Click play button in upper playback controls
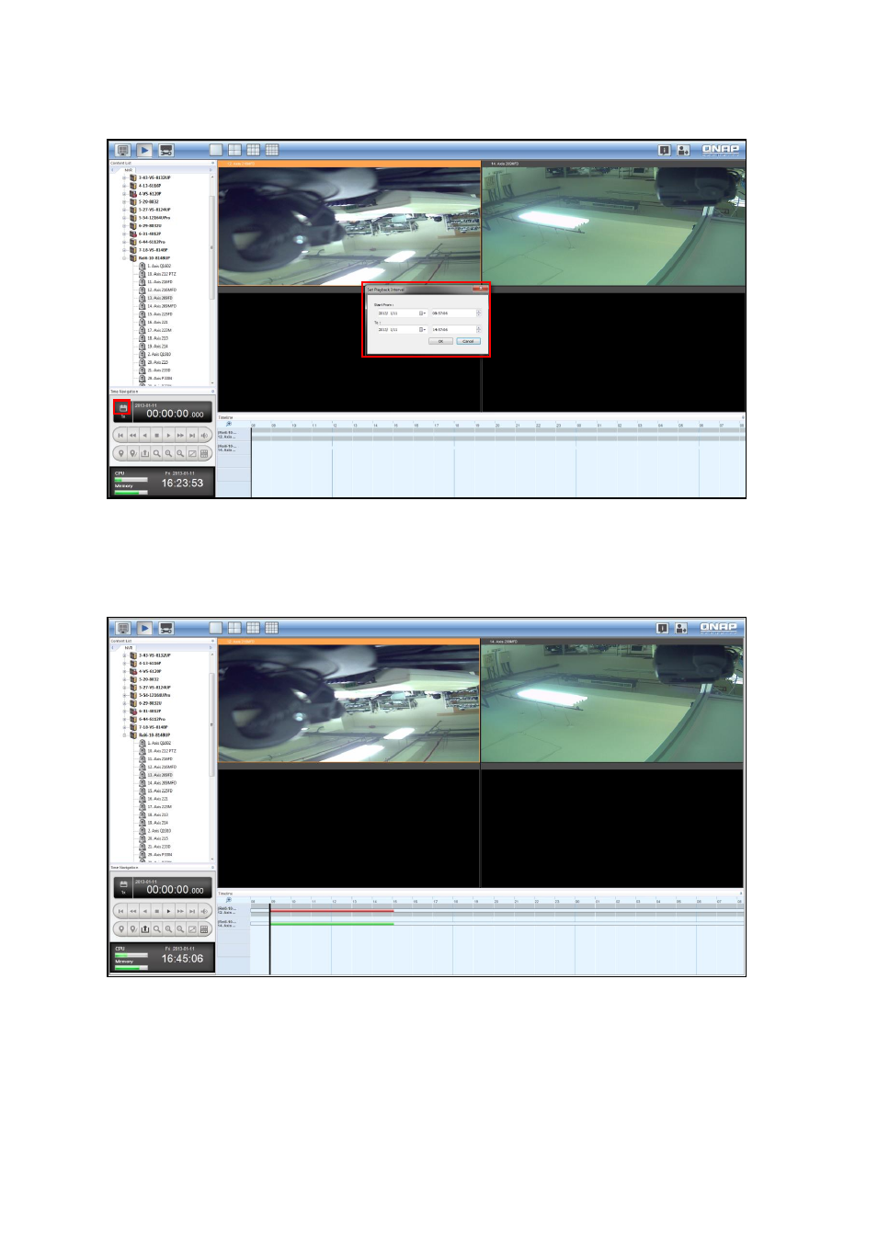 click(x=168, y=435)
